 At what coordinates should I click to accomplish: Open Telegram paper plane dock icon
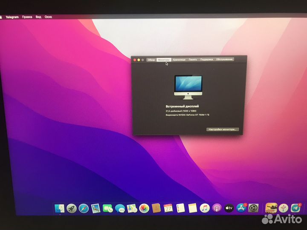click(295, 208)
